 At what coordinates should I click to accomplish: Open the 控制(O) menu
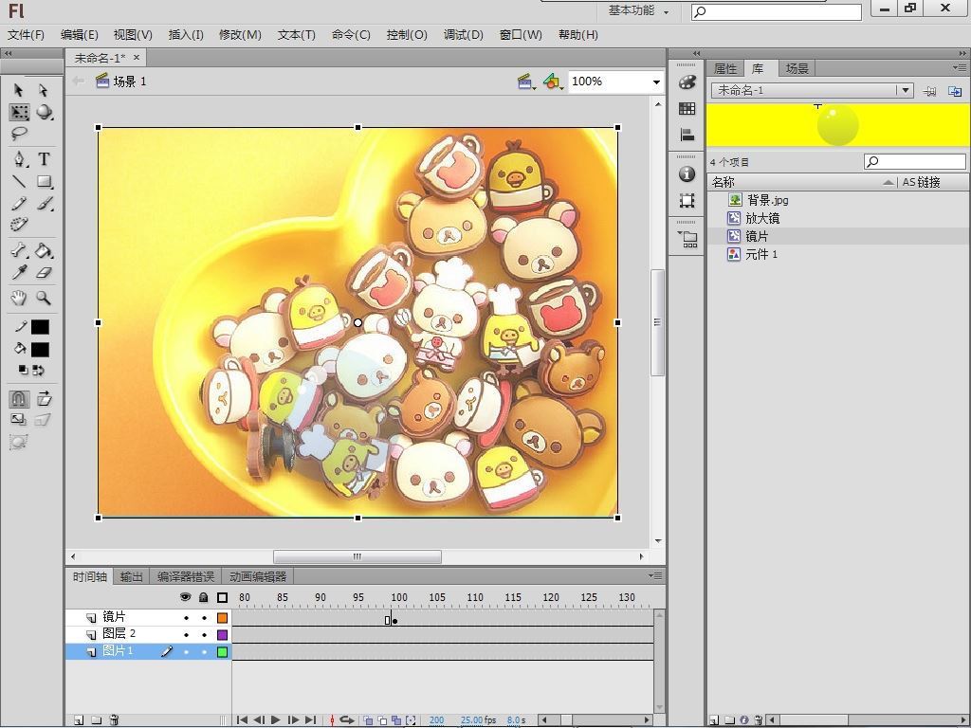tap(407, 35)
